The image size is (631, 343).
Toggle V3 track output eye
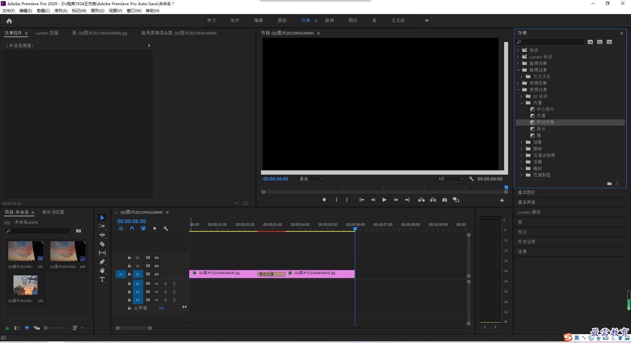[157, 258]
